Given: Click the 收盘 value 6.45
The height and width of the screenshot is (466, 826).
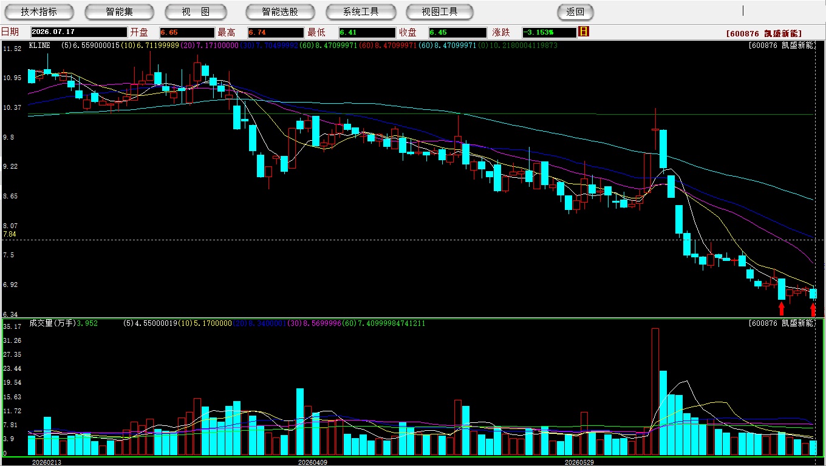Looking at the screenshot, I should (x=457, y=32).
